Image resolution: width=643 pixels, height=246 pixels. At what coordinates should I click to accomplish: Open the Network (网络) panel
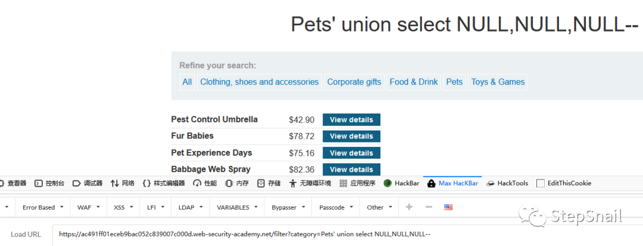click(x=123, y=183)
